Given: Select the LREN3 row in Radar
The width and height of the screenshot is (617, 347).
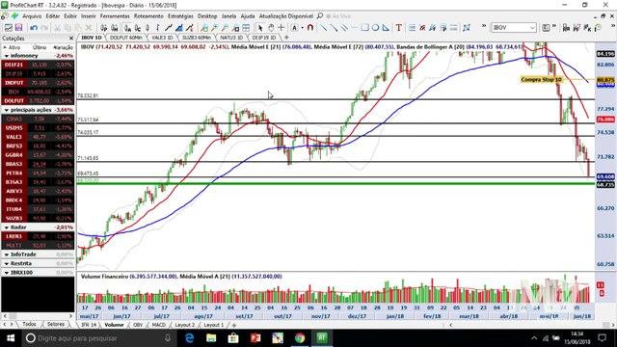Looking at the screenshot, I should [38, 236].
